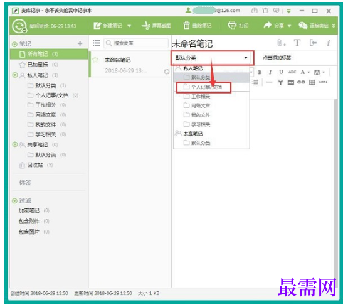The width and height of the screenshot is (348, 307).
Task: Select sidebar 学习相关 folder
Action: point(46,134)
